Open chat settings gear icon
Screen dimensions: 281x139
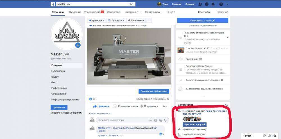[275, 136]
